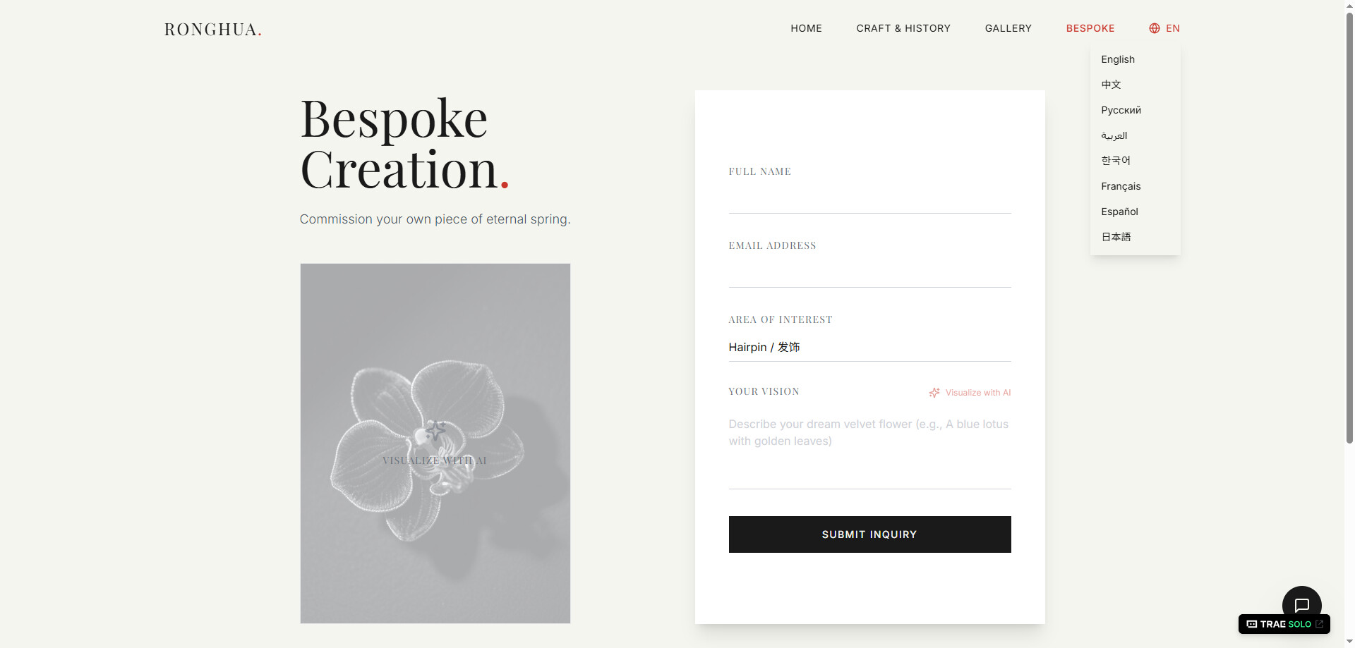
Task: Select English from the language list
Action: tap(1118, 59)
